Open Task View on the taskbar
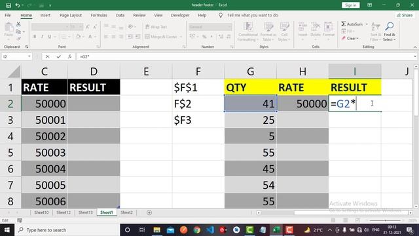The image size is (419, 236). coord(142,230)
